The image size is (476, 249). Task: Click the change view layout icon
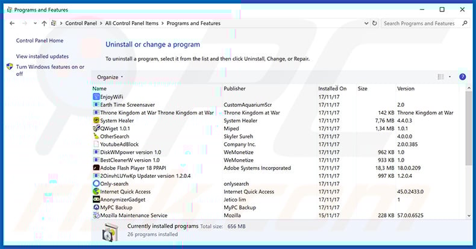pos(440,77)
